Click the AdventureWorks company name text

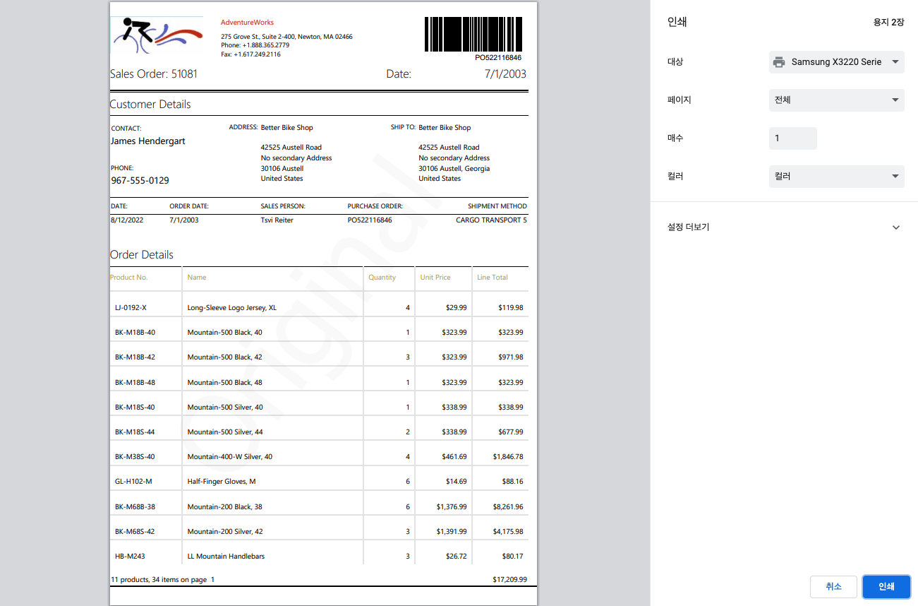(x=247, y=23)
